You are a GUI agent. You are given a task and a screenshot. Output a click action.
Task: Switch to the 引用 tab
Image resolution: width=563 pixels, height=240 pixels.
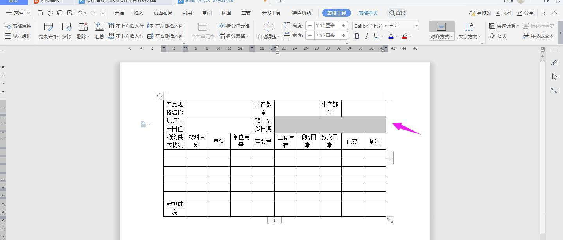pyautogui.click(x=187, y=13)
